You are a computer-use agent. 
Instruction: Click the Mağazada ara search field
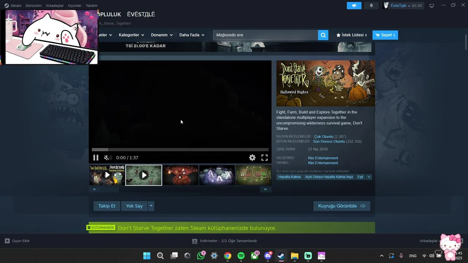(x=265, y=35)
